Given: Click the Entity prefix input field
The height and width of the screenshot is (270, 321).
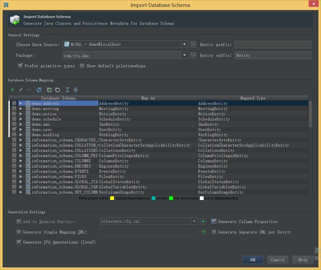Looking at the screenshot, I should [273, 44].
